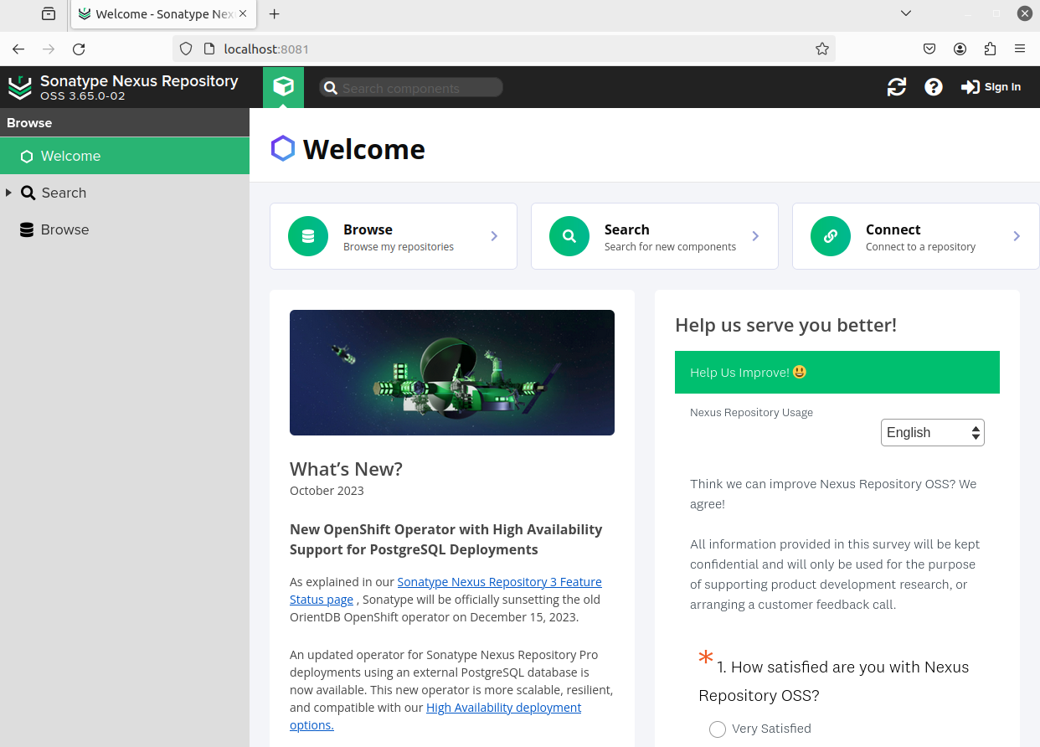Screen dimensions: 1040x747
Task: Click the shield tracking protection icon
Action: (x=186, y=49)
